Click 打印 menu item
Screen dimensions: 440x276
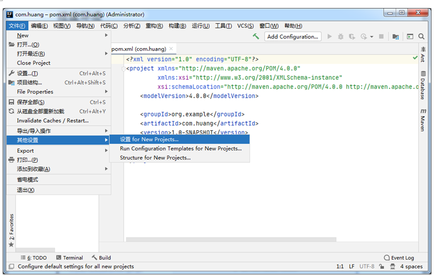(59, 160)
